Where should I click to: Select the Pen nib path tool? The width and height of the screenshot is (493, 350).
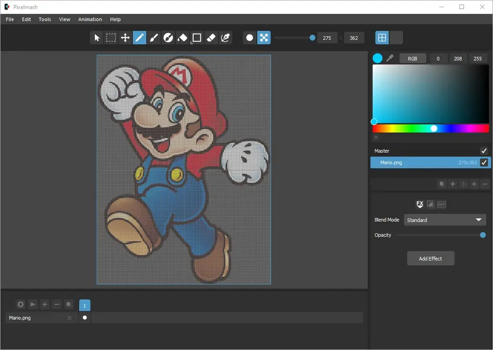225,38
